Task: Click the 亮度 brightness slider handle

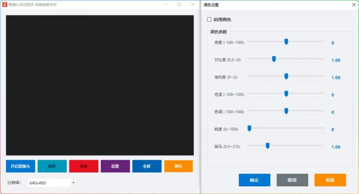Action: 286,42
